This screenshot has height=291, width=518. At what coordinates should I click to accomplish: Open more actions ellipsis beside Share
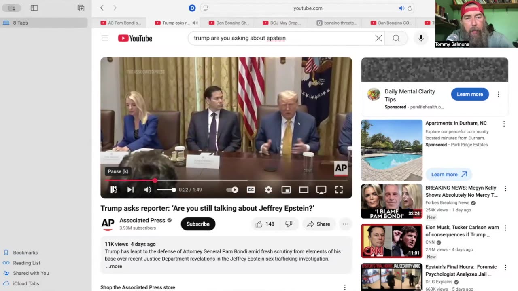click(x=345, y=224)
